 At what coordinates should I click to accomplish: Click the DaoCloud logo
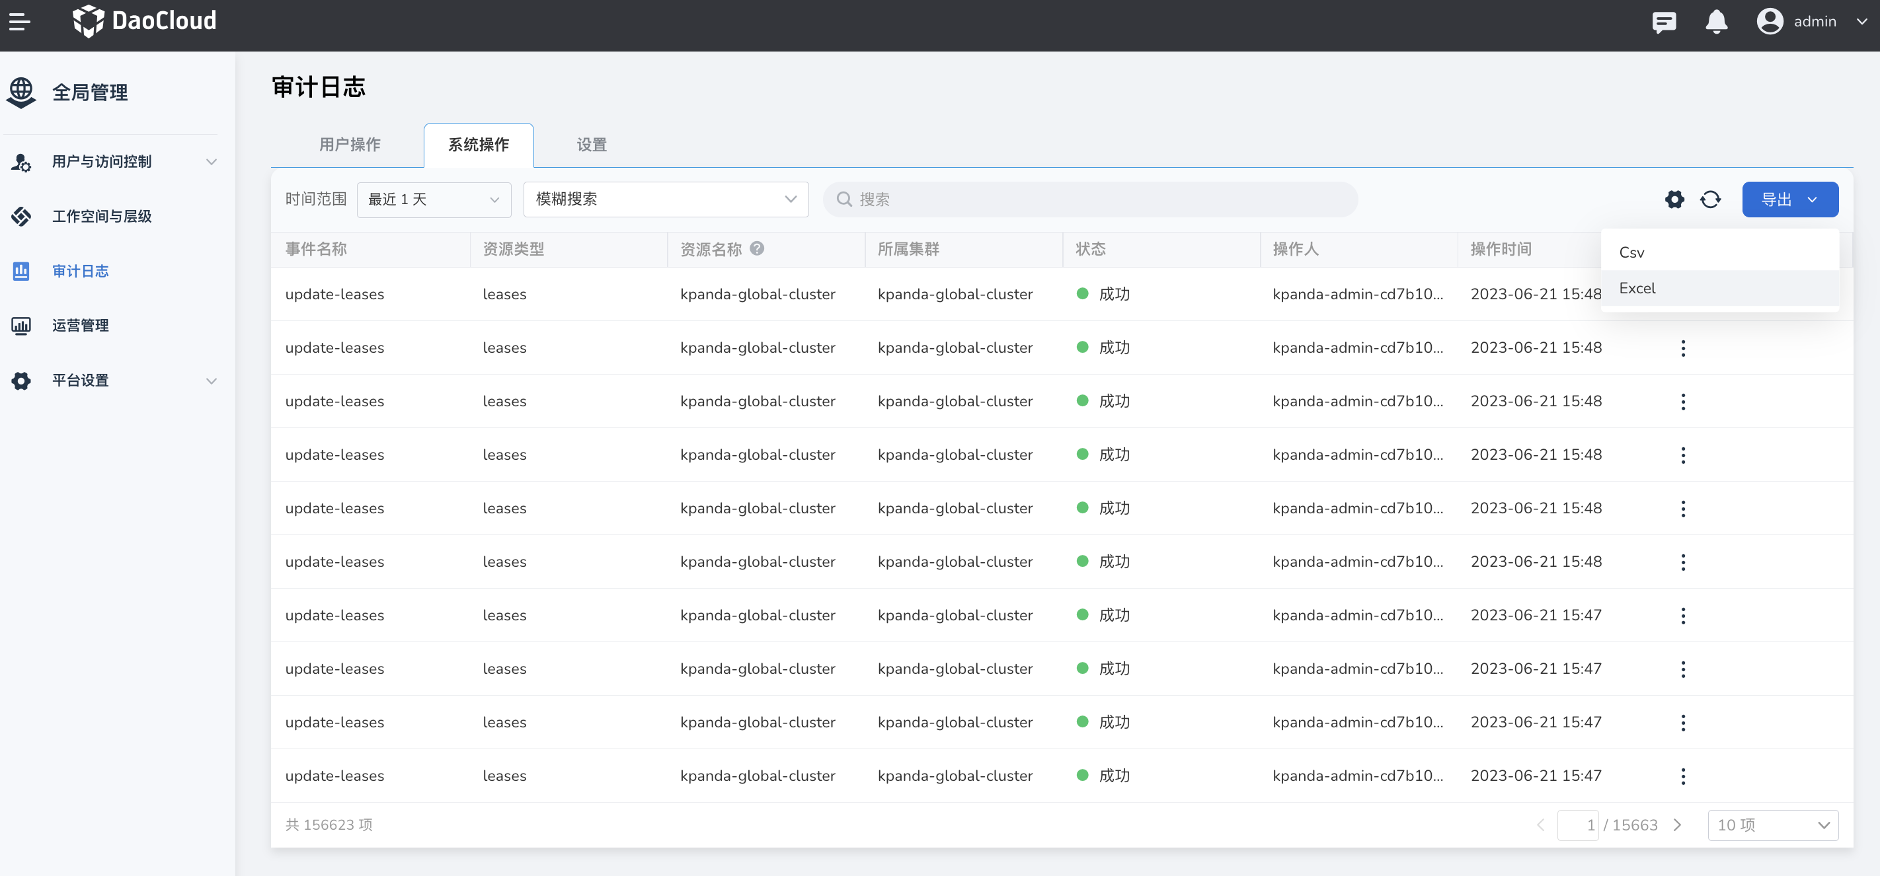[145, 20]
